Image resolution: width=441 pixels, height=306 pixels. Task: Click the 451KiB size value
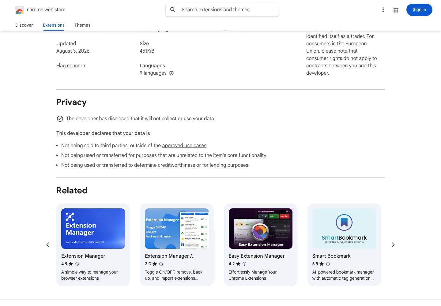point(147,51)
